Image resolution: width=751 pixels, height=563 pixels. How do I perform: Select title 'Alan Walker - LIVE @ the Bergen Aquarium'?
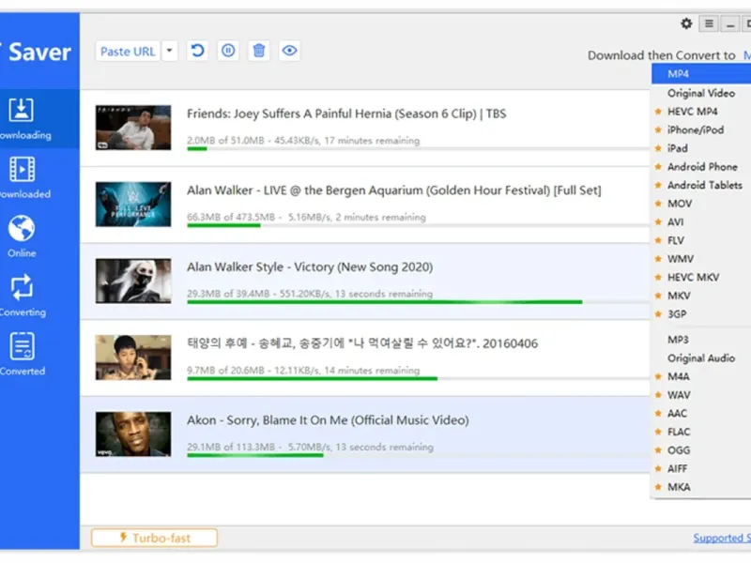point(393,190)
